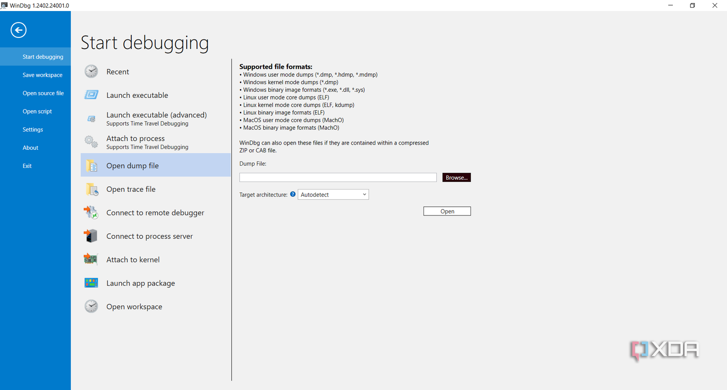Click the circuit board Attach to kernel icon
Viewport: 727px width, 390px height.
pos(91,259)
